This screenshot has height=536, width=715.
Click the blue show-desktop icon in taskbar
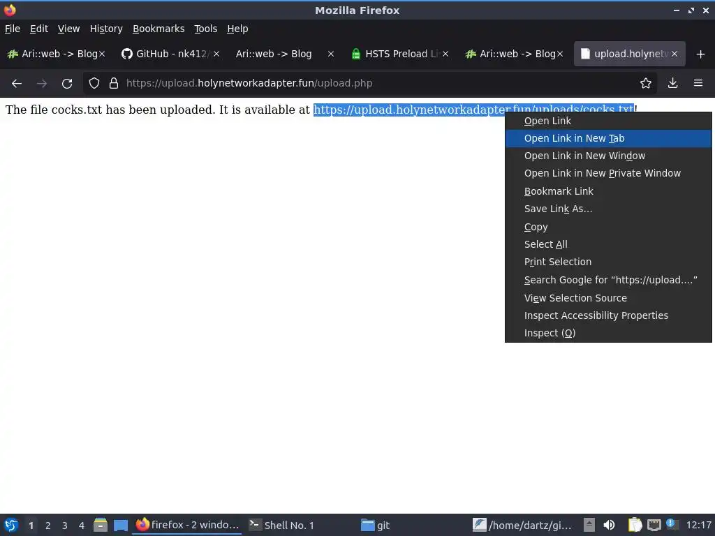(121, 526)
